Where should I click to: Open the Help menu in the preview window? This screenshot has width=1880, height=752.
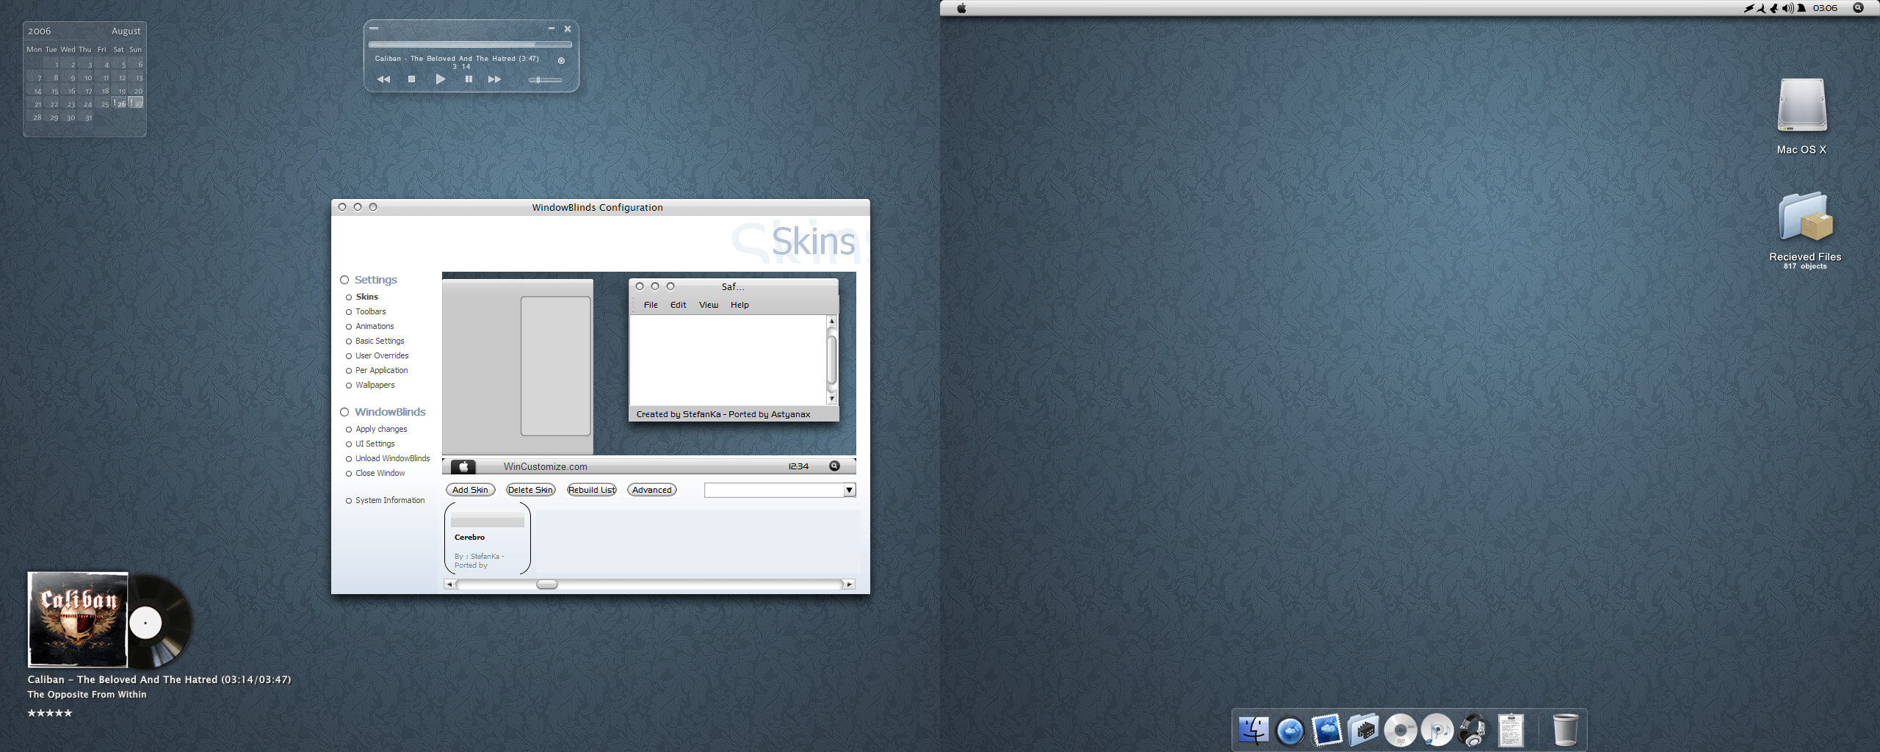click(740, 305)
